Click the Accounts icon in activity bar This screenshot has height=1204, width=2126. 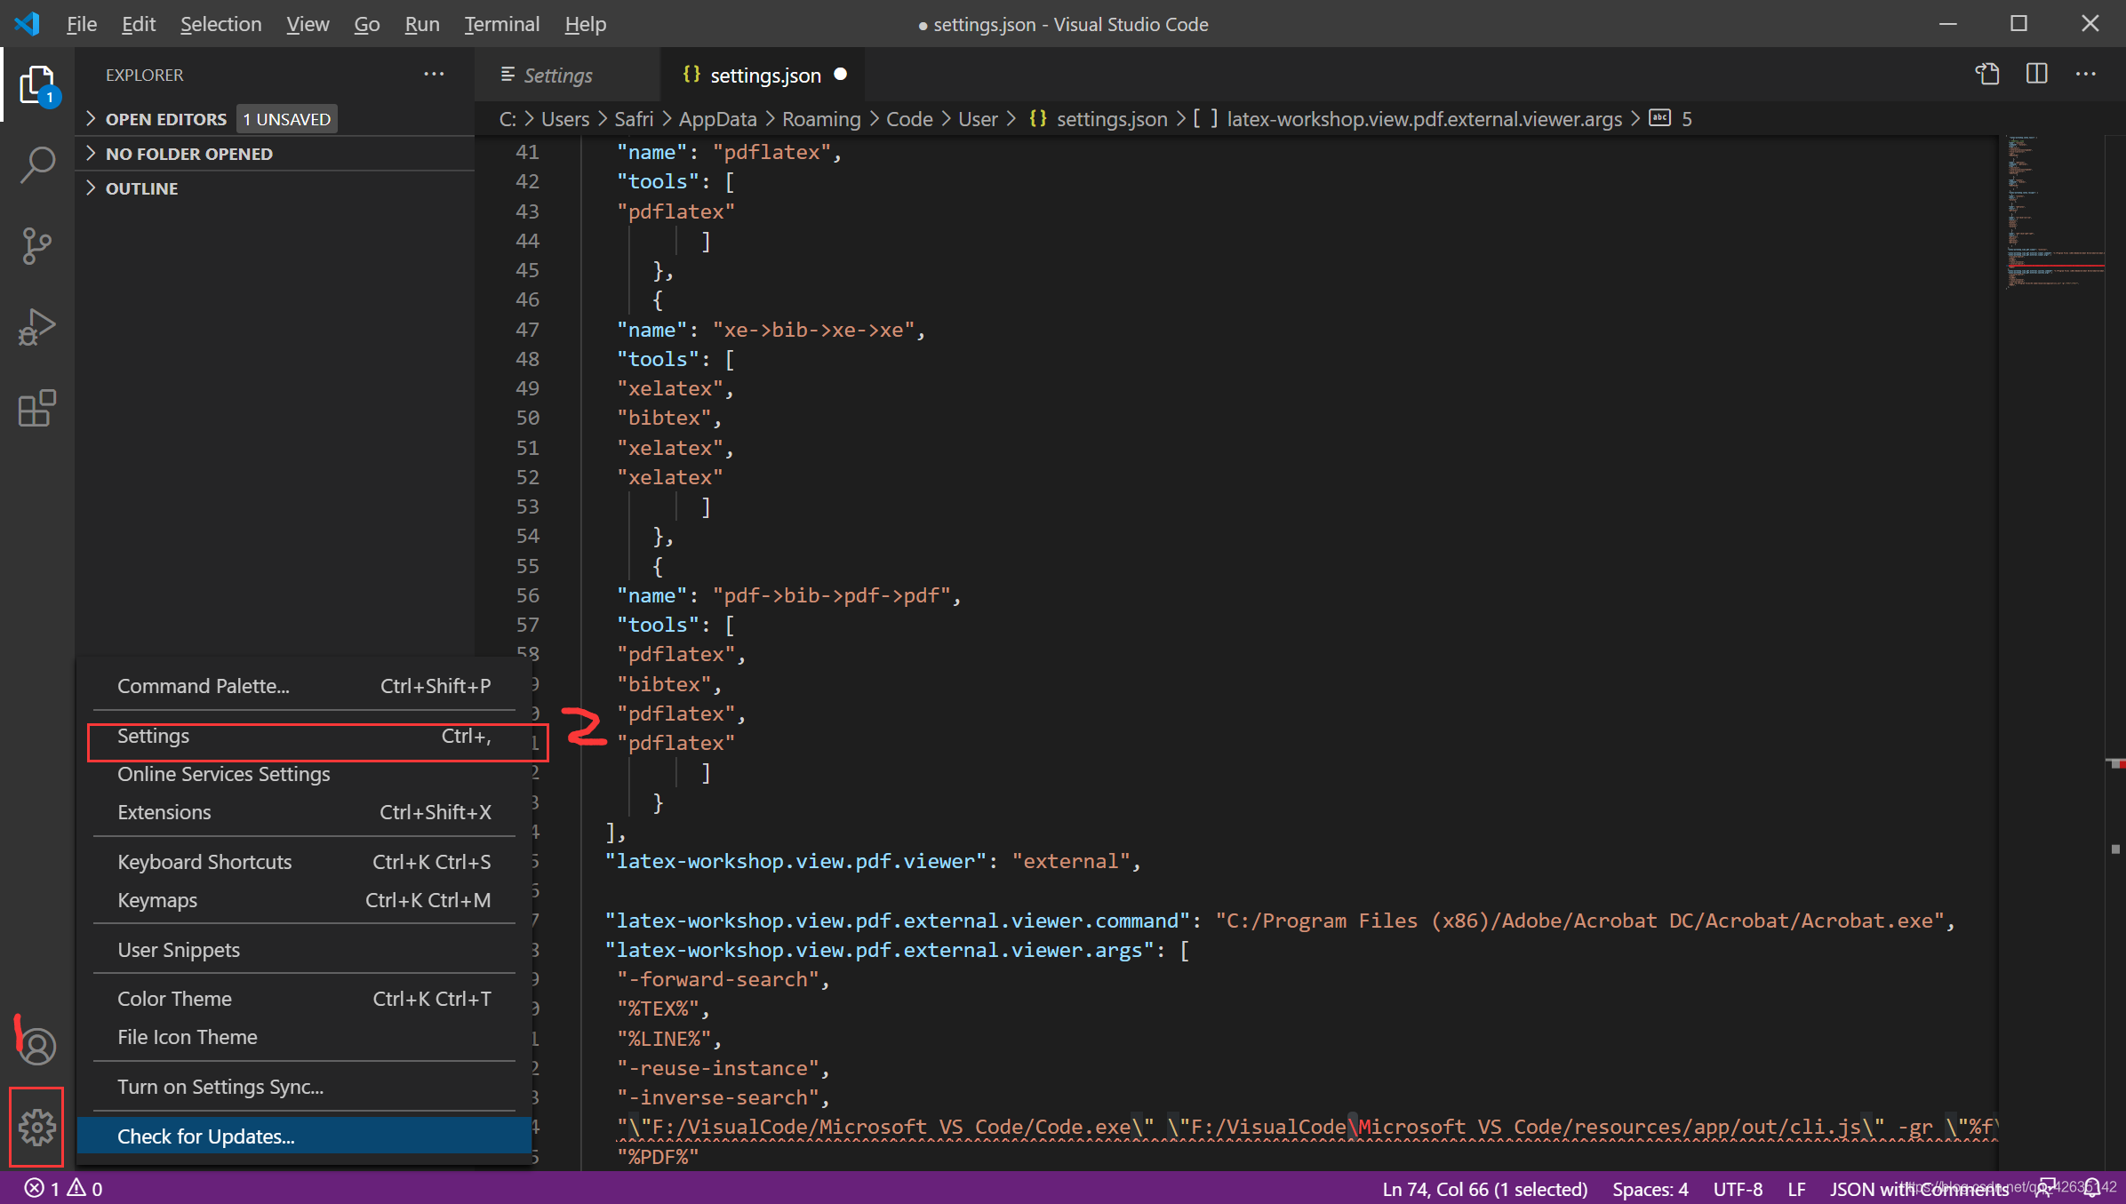click(x=37, y=1046)
